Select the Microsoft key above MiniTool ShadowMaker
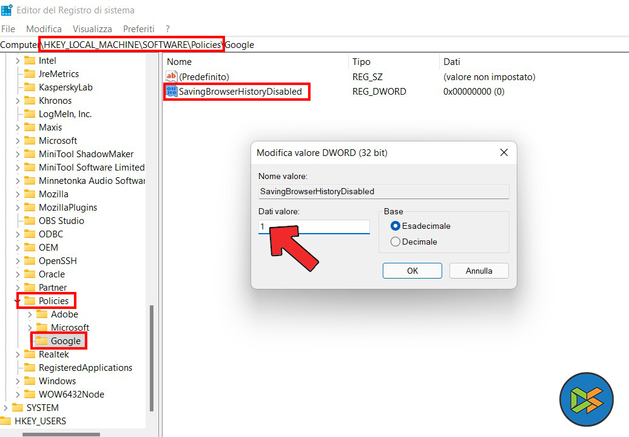Viewport: 629px width, 437px height. [x=58, y=140]
